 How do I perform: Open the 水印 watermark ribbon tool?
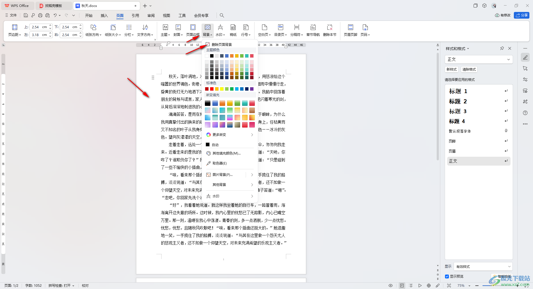pyautogui.click(x=220, y=30)
